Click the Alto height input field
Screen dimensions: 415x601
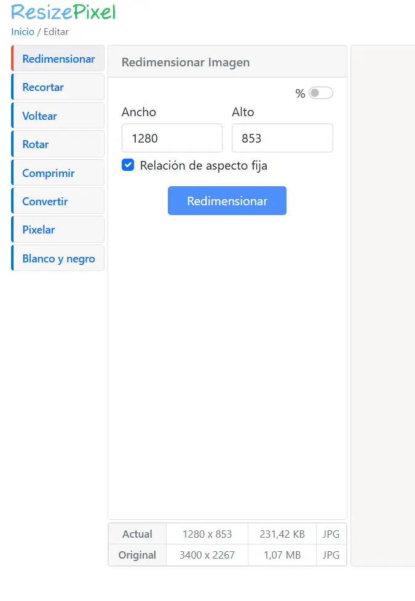click(282, 138)
